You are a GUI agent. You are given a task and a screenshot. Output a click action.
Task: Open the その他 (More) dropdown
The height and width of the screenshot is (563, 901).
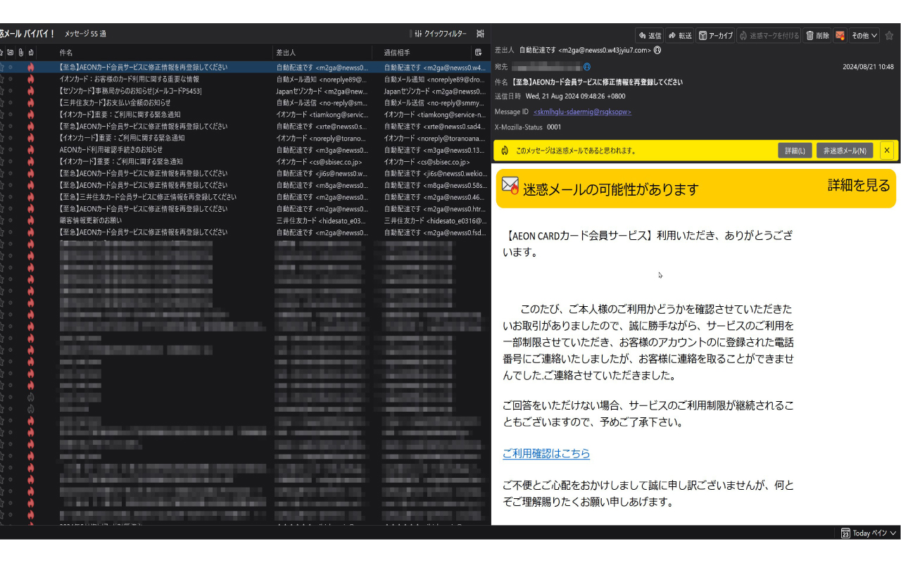[x=864, y=35]
